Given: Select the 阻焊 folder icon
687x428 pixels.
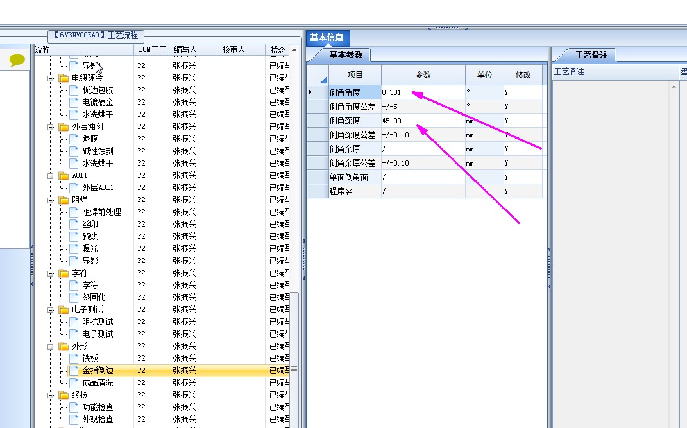Looking at the screenshot, I should 64,200.
